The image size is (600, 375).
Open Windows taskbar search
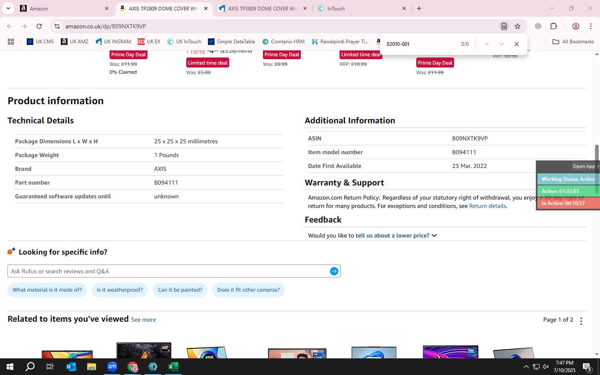coord(30,367)
